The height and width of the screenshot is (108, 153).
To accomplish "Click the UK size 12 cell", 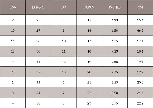I will click(64, 62).
